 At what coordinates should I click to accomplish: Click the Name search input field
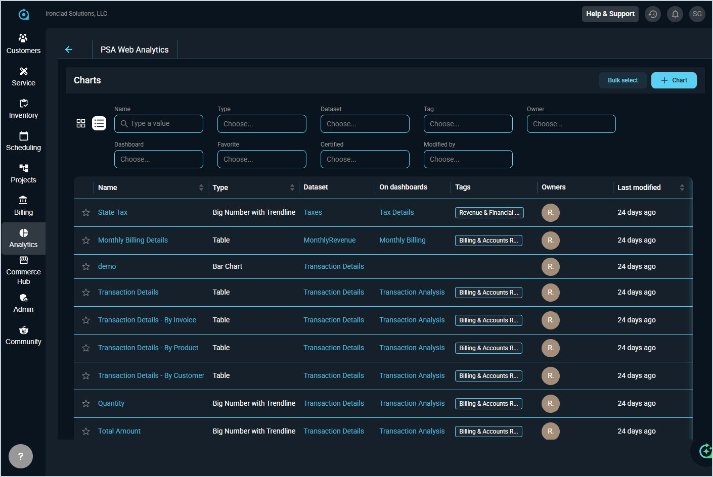159,124
